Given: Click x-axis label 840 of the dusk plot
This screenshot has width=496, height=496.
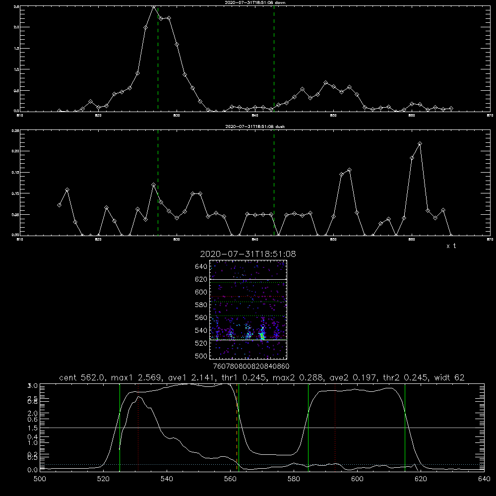Looking at the screenshot, I should [255, 240].
